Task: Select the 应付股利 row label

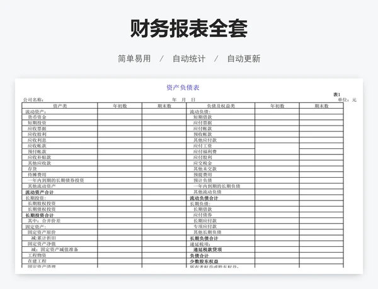Action: (202, 158)
